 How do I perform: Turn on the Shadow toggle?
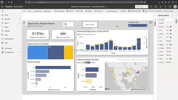click(170, 55)
